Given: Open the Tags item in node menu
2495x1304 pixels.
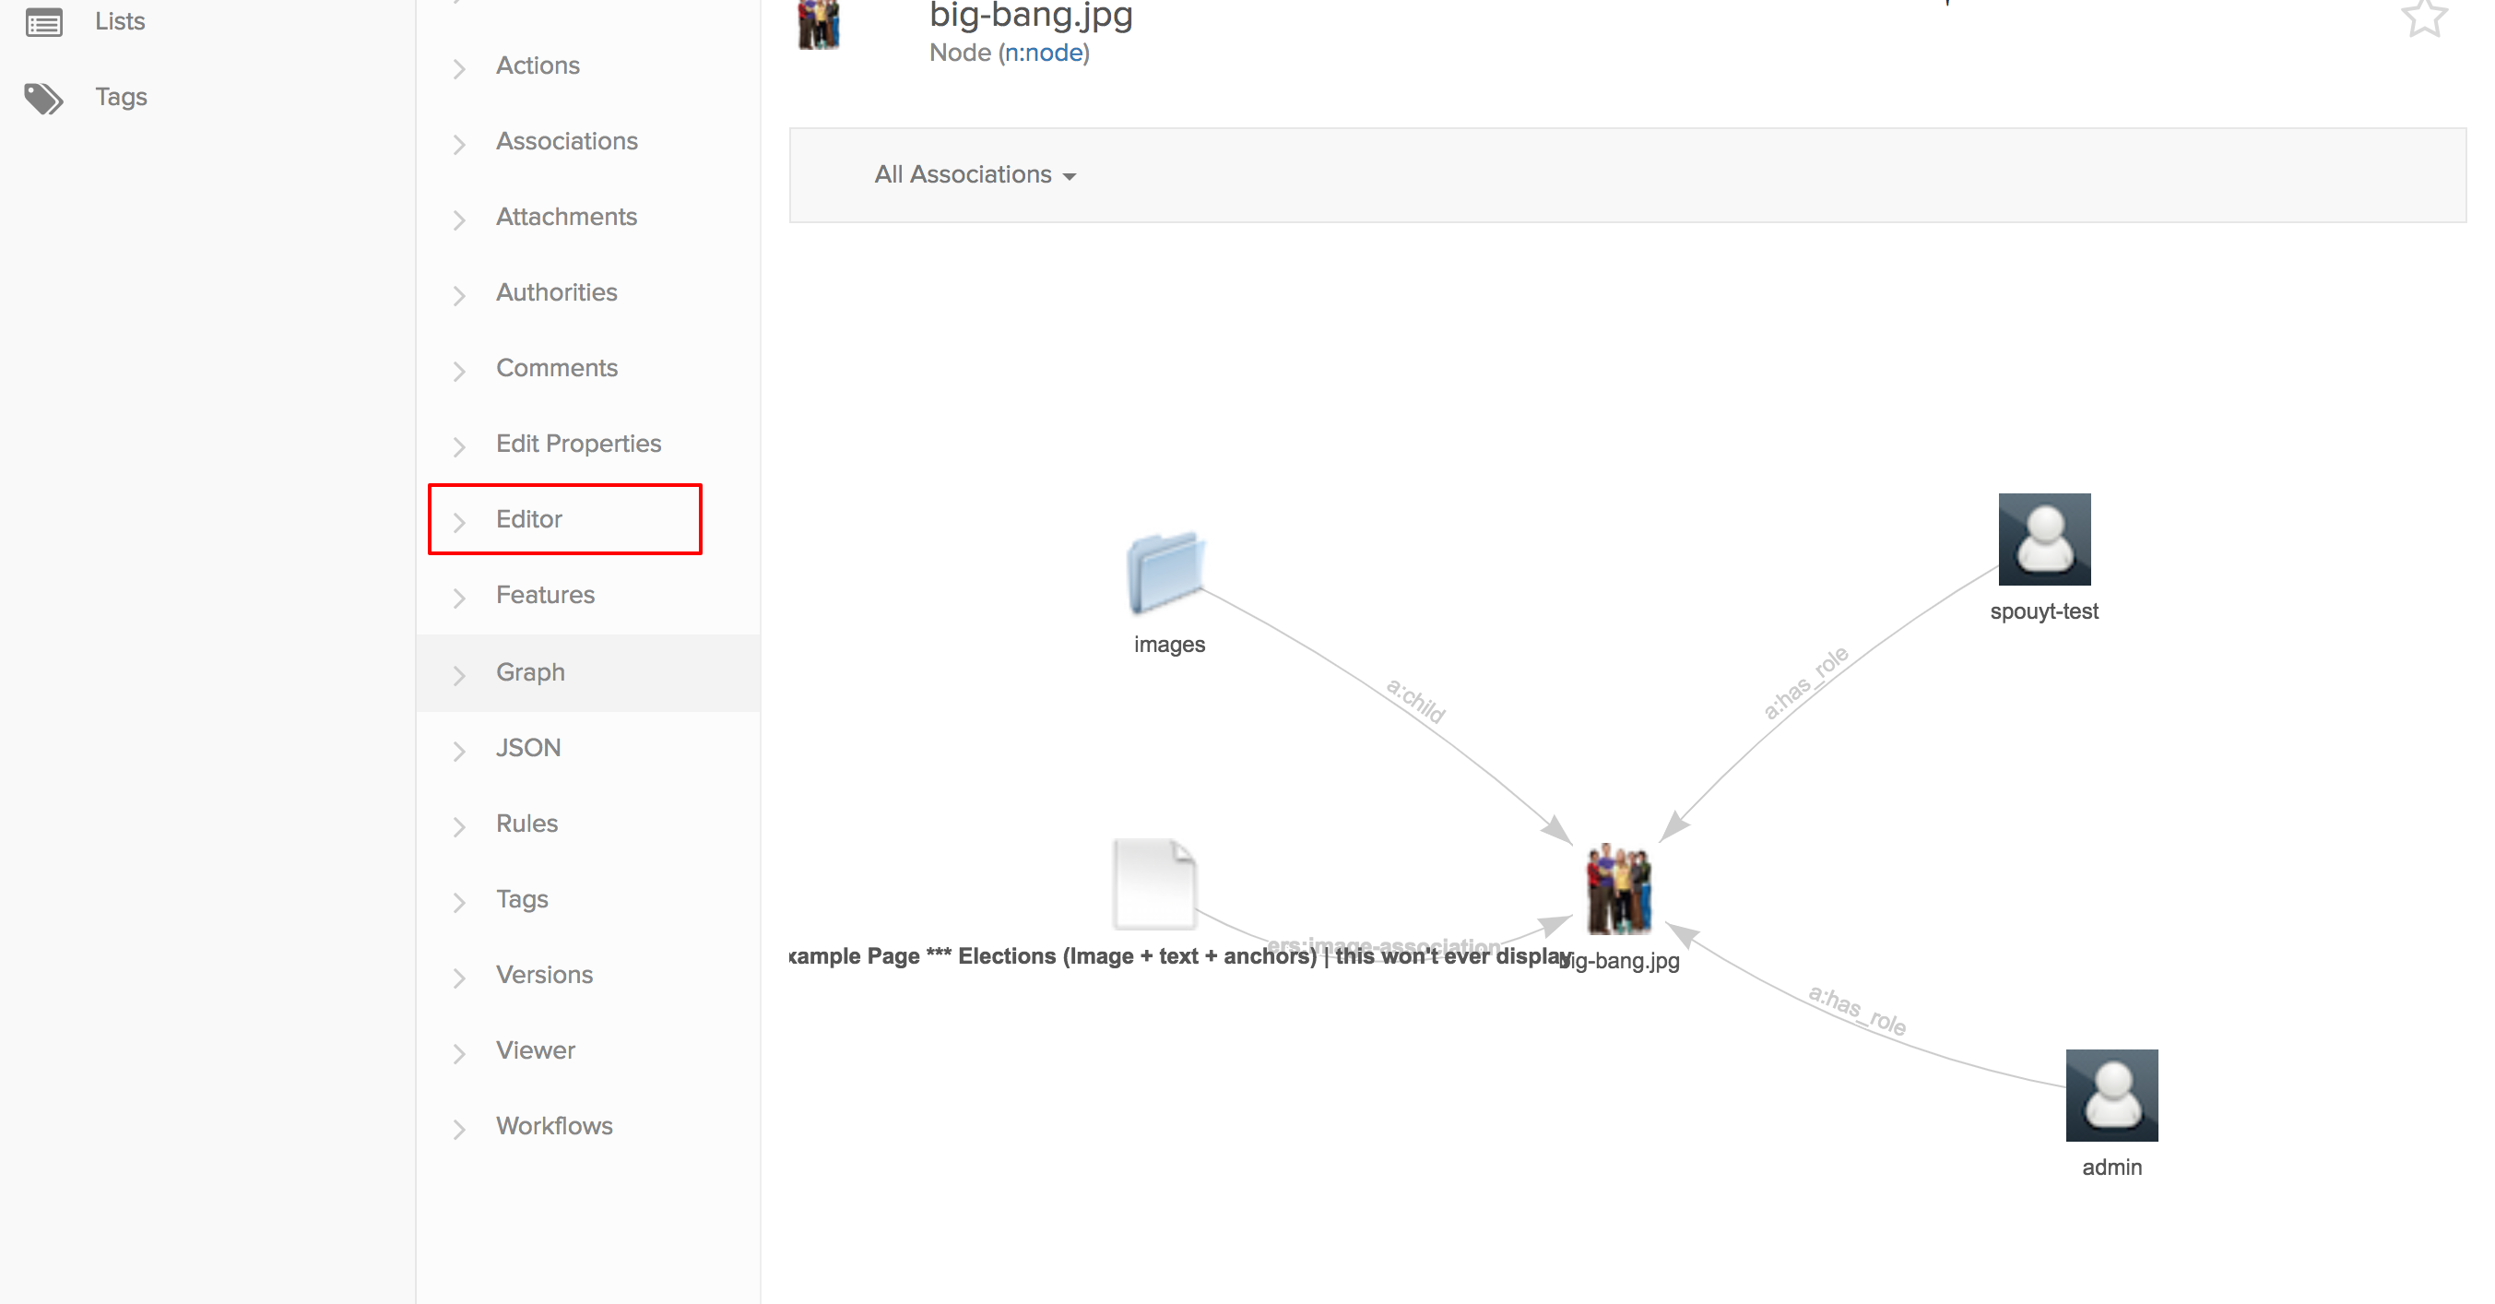Looking at the screenshot, I should pos(522,899).
